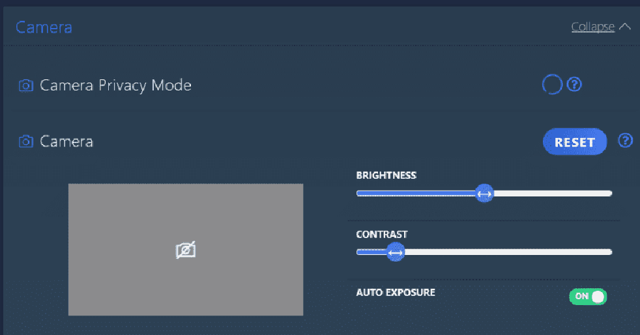640x335 pixels.
Task: Click the Camera section header title
Action: tap(44, 27)
